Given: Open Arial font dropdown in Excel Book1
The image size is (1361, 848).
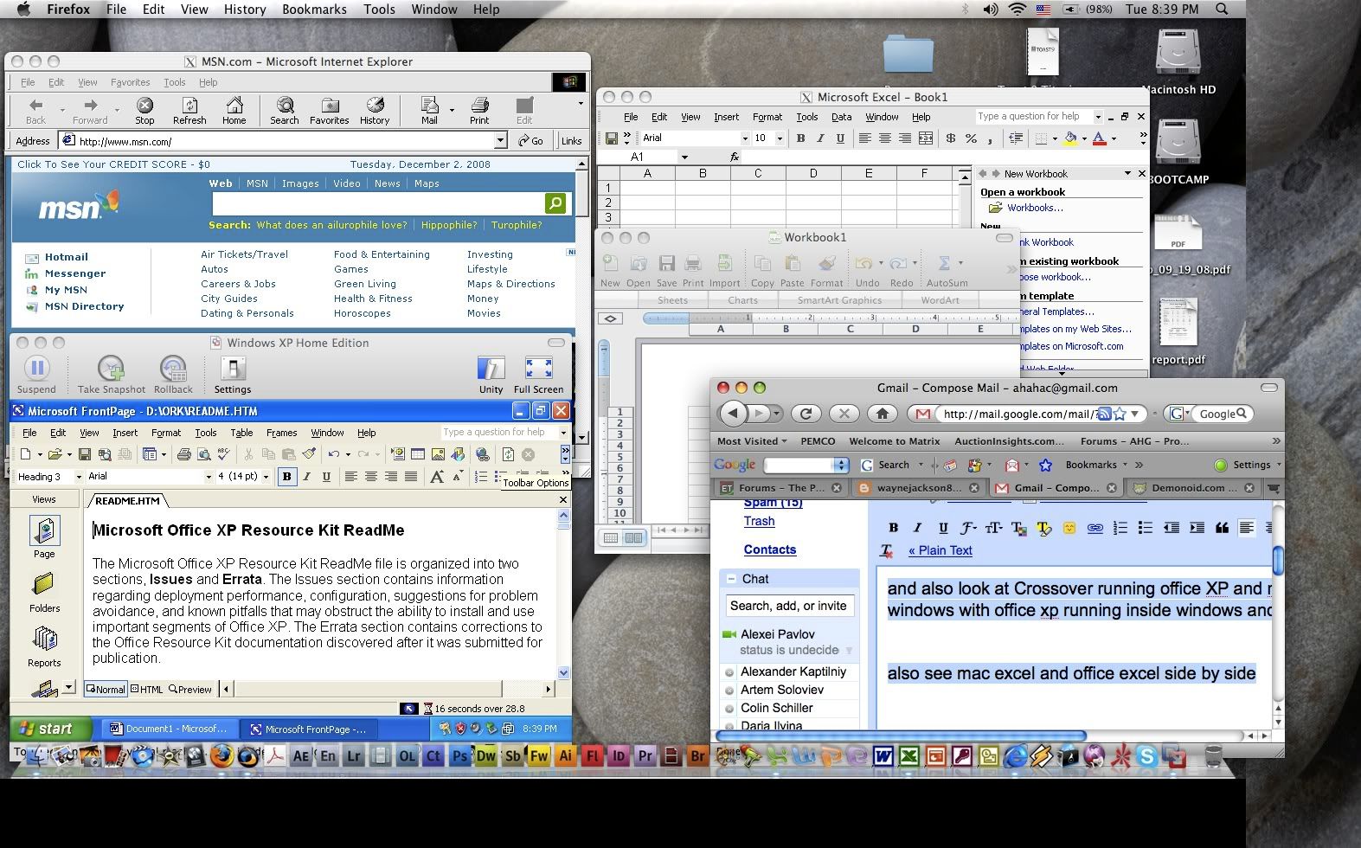Looking at the screenshot, I should (745, 138).
